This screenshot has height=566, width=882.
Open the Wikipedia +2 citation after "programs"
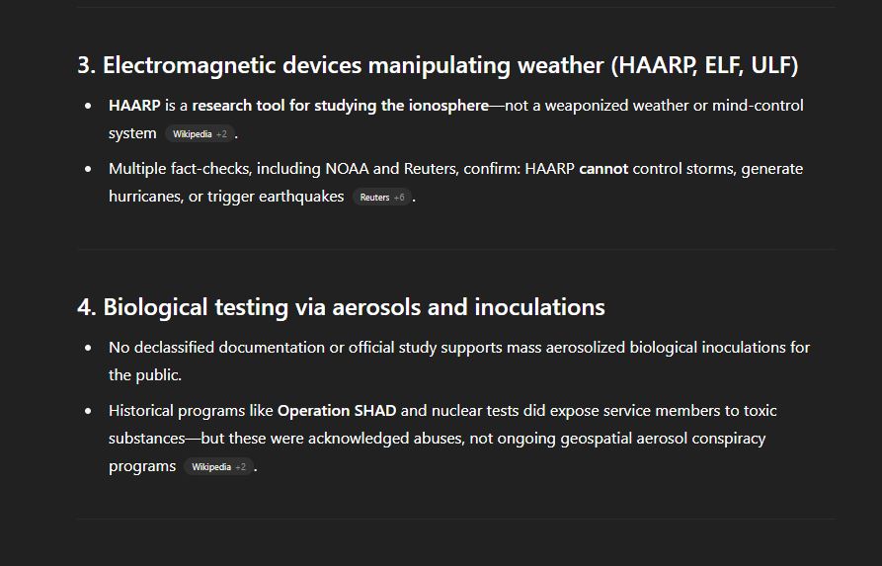[x=219, y=467]
